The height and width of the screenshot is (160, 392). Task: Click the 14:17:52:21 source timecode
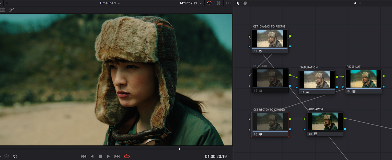(x=188, y=3)
